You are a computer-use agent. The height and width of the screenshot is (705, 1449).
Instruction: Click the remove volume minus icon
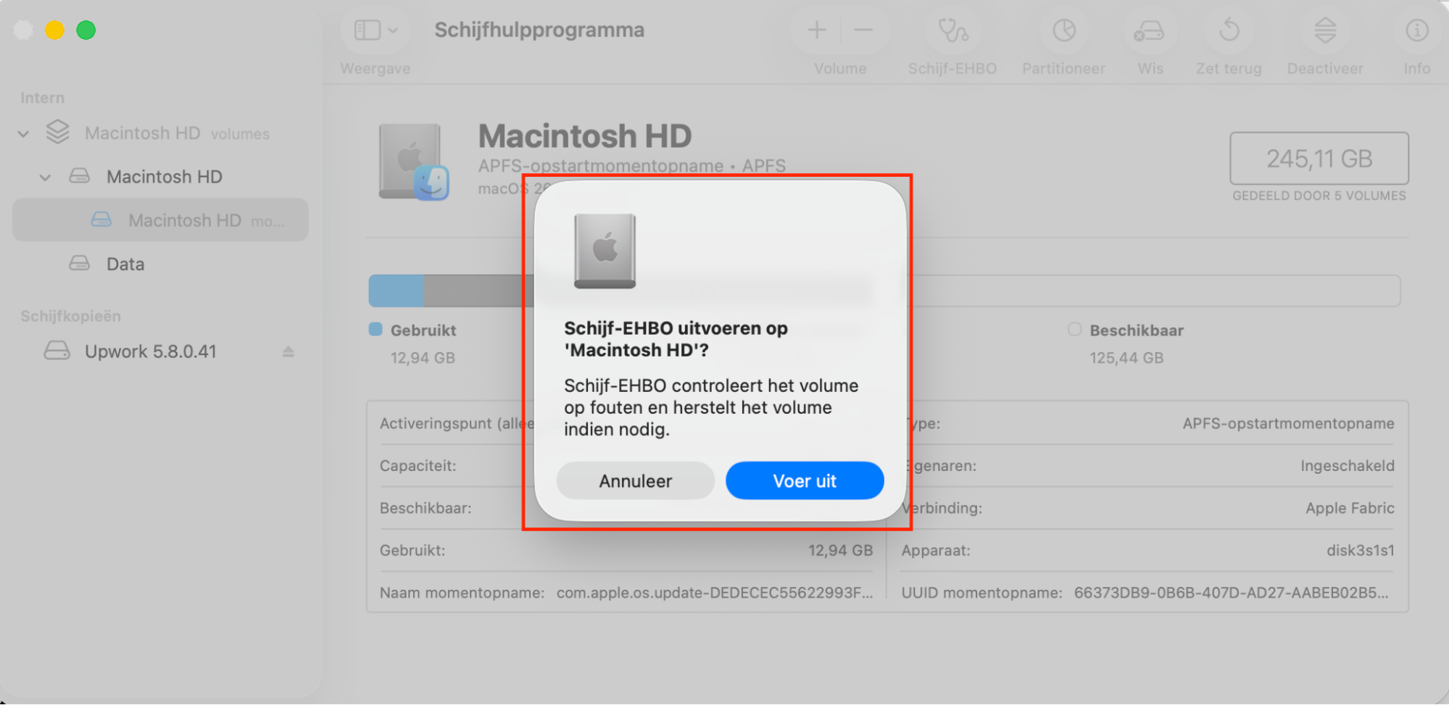[x=863, y=30]
